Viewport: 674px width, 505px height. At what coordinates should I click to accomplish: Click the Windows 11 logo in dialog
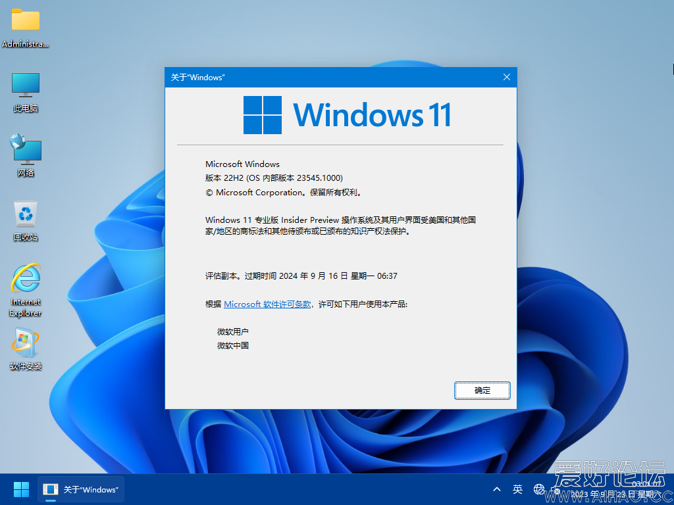(x=347, y=115)
